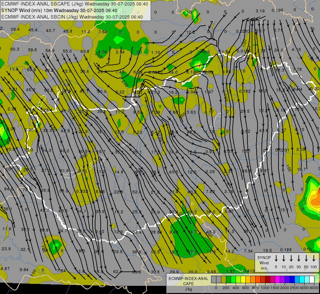Click the 0.412 value on the map
320x294 pixels.
(249, 271)
